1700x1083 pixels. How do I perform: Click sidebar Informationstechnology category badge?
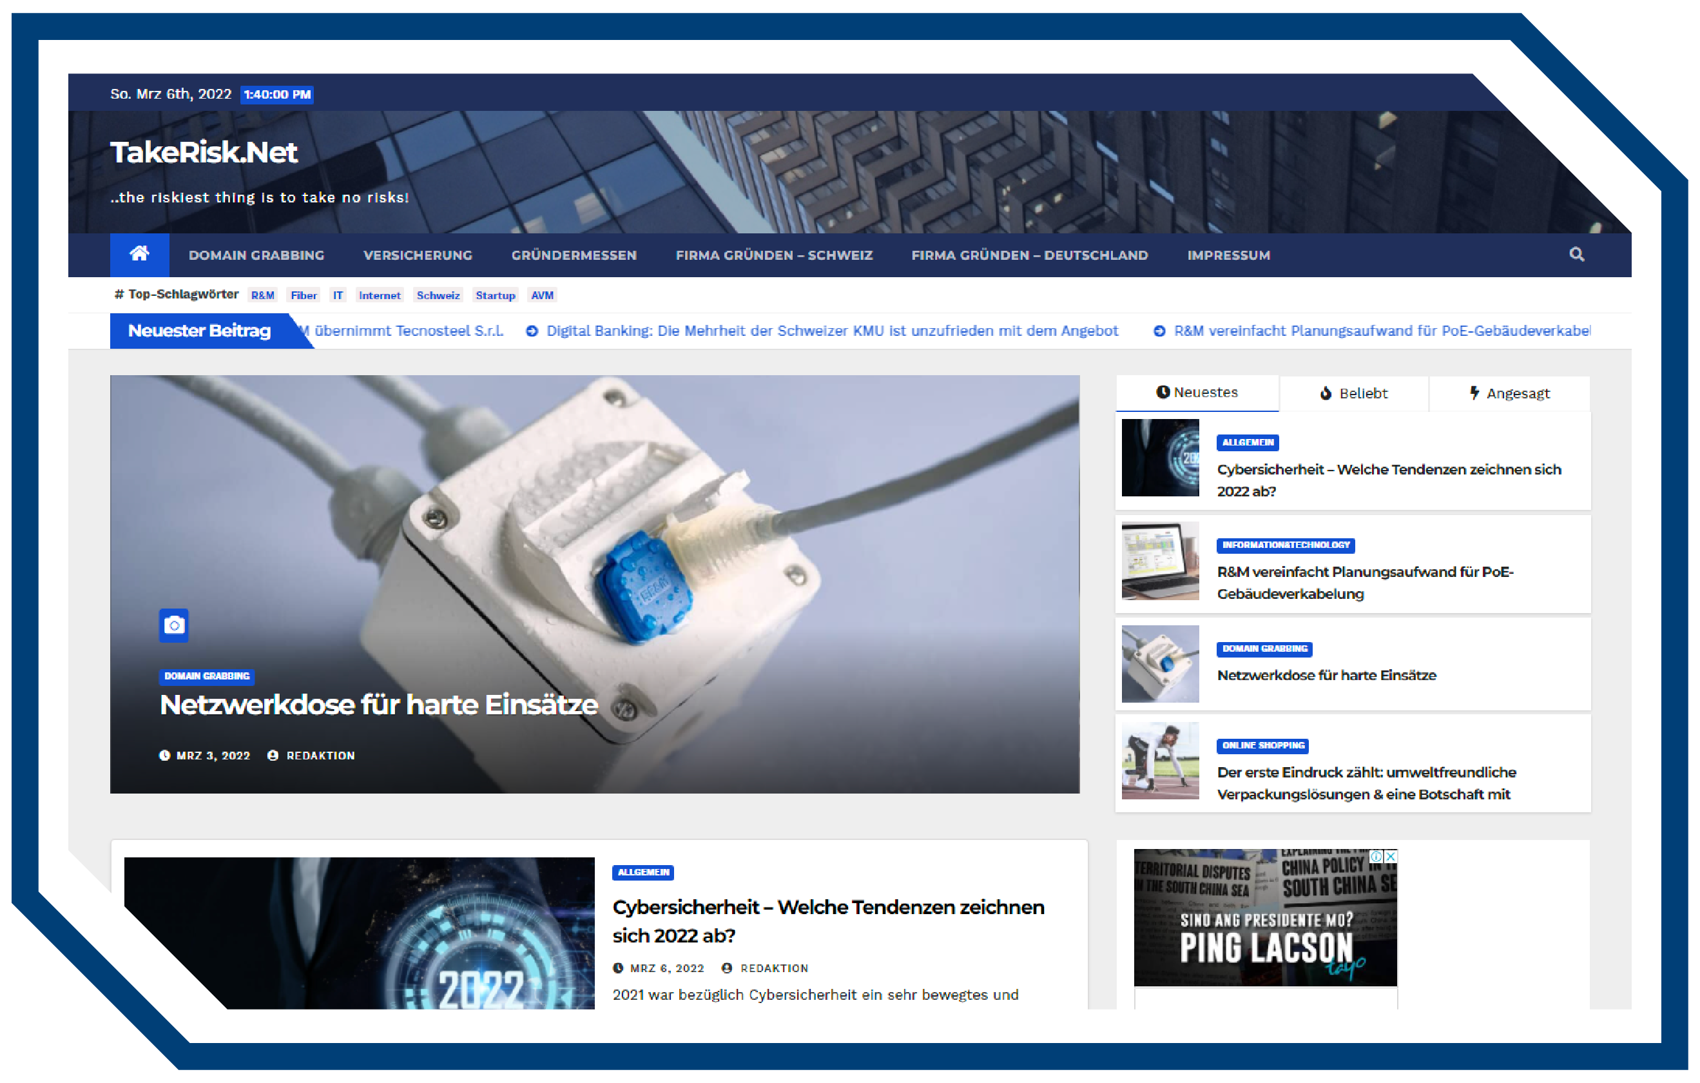[x=1286, y=545]
